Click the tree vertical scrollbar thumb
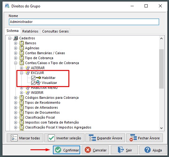The height and width of the screenshot is (157, 169). (x=161, y=69)
